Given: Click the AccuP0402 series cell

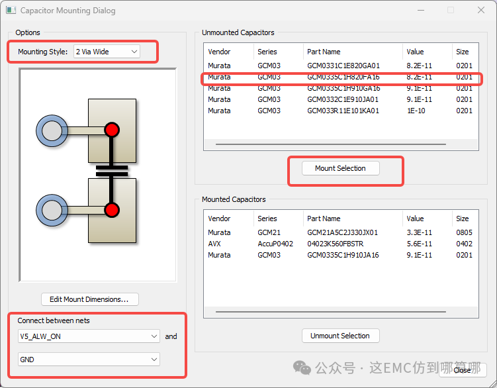Looking at the screenshot, I should coord(275,244).
